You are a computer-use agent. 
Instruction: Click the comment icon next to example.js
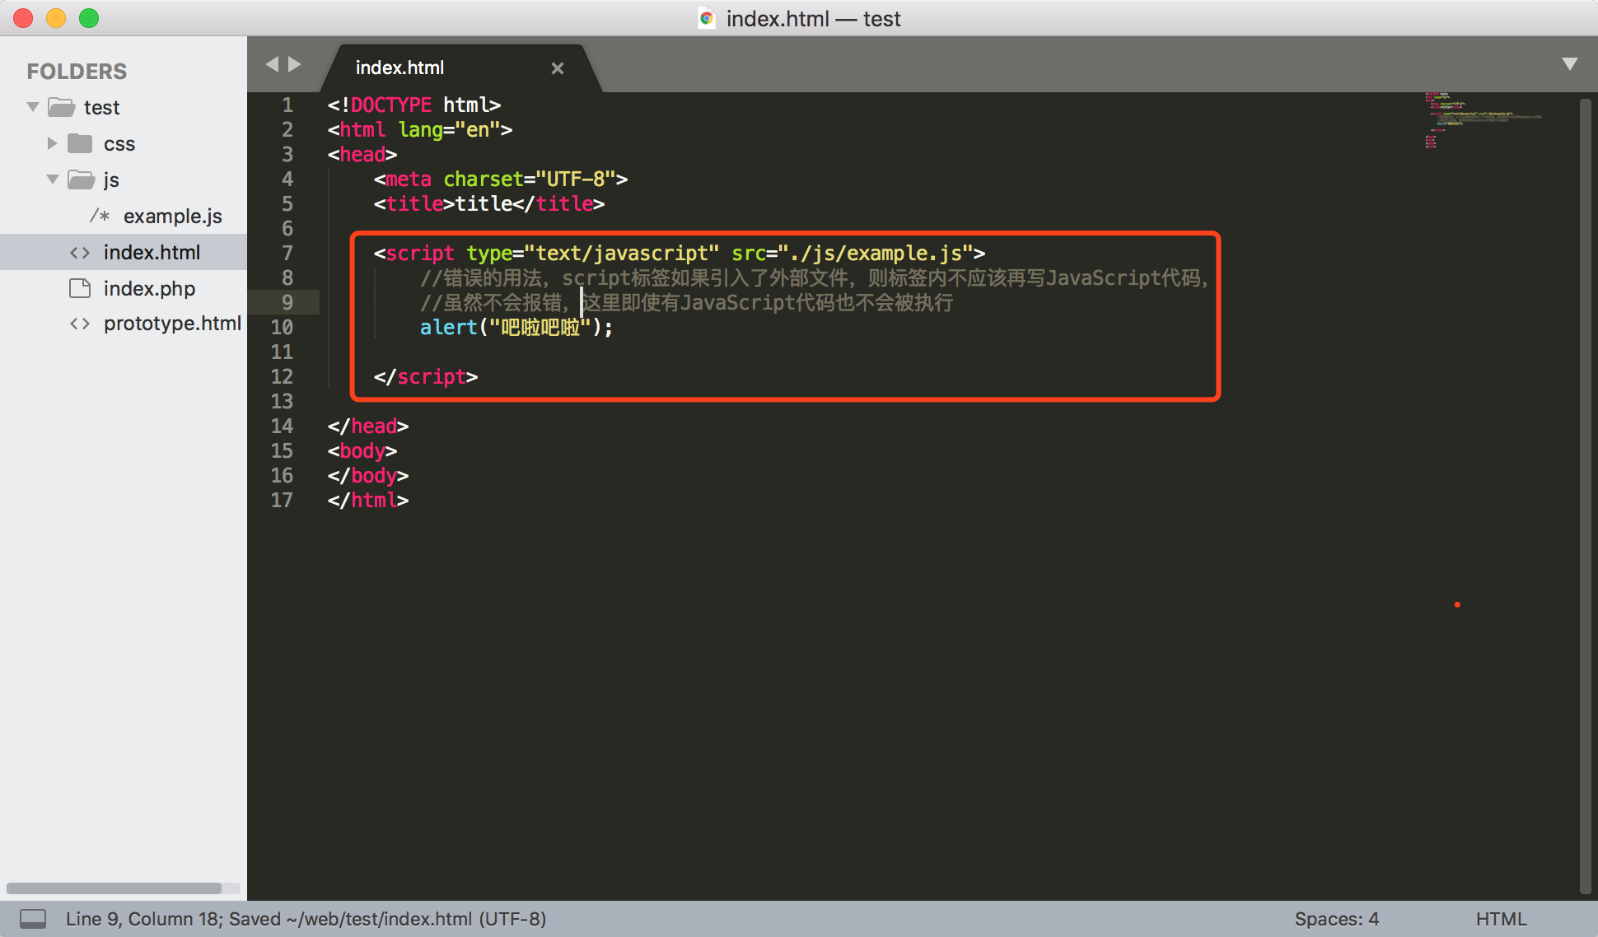[100, 216]
